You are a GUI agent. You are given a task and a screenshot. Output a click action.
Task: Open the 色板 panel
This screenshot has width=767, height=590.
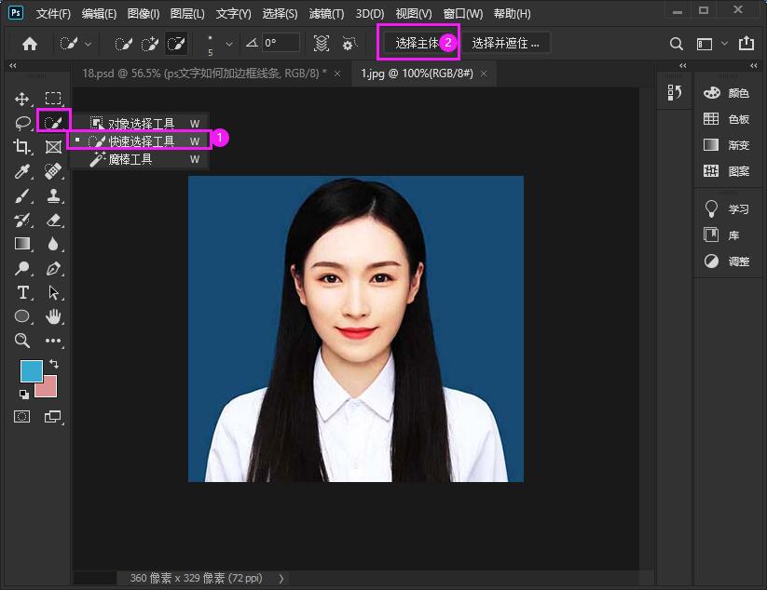[x=726, y=119]
